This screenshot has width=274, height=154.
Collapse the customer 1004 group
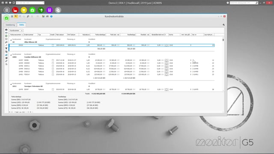pos(11,55)
